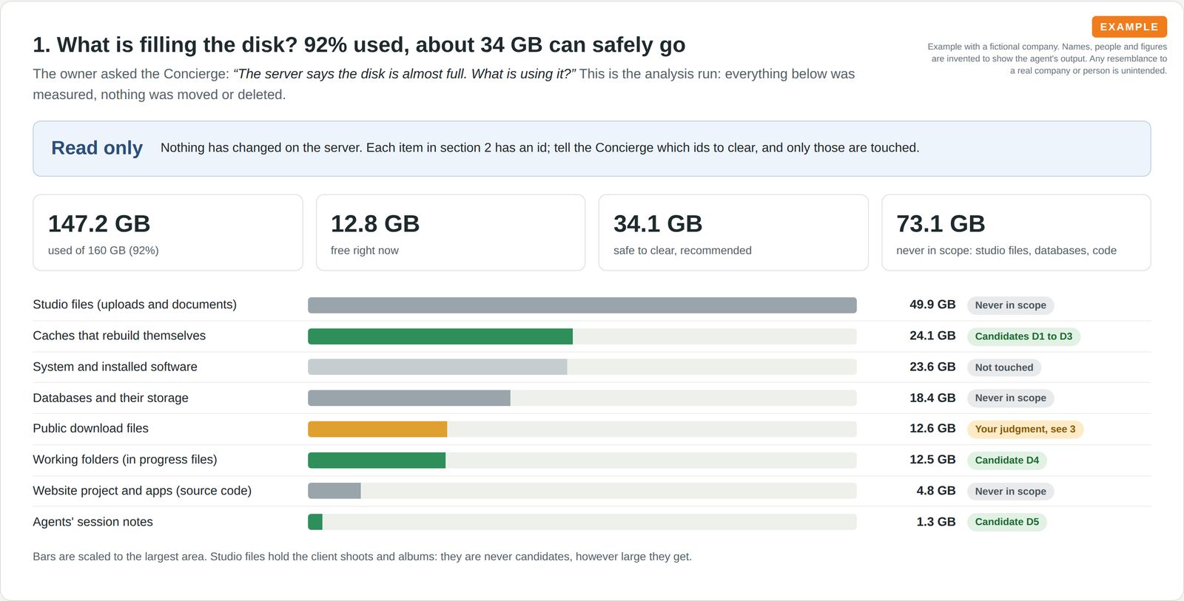Click Never in scope tag for Website project
The image size is (1184, 601).
(x=1010, y=491)
